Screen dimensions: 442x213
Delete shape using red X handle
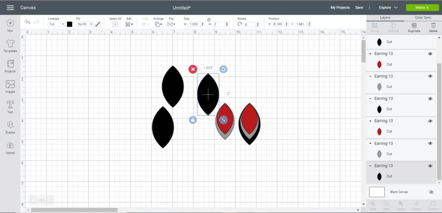point(193,69)
